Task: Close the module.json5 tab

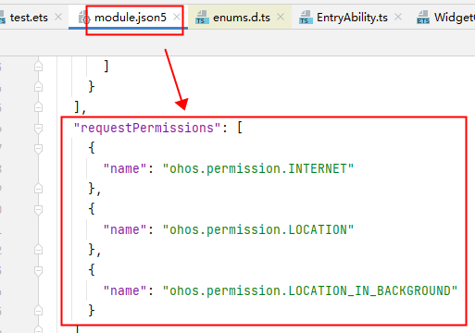Action: [x=177, y=17]
